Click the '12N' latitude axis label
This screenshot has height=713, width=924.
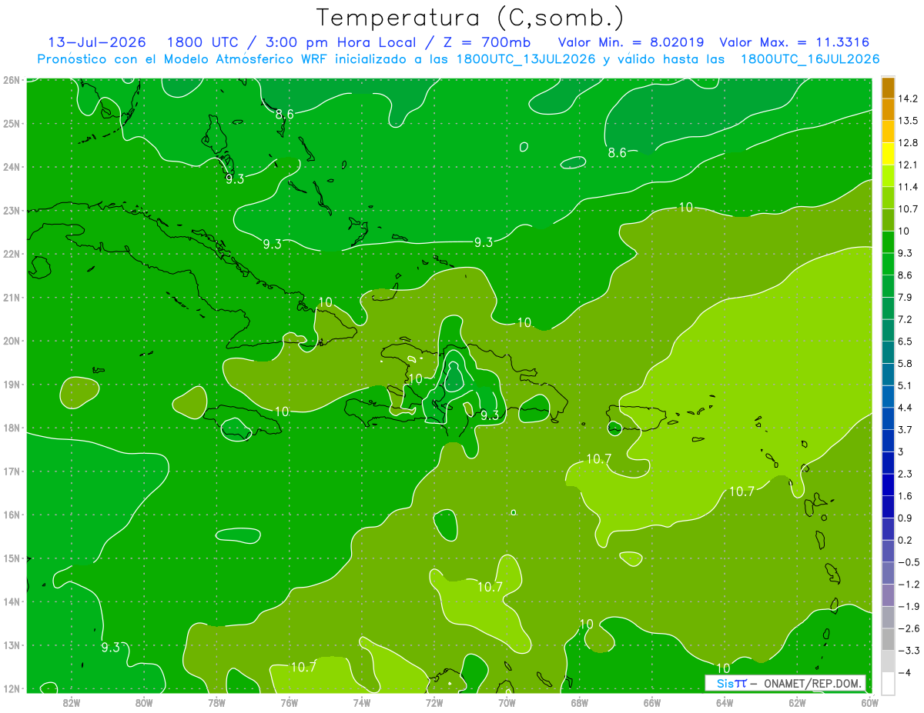point(12,689)
